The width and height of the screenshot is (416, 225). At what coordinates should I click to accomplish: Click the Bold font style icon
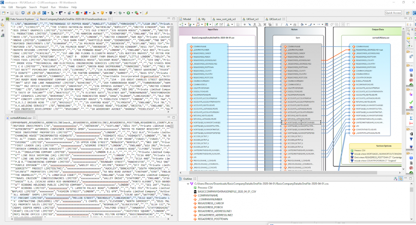(277, 24)
